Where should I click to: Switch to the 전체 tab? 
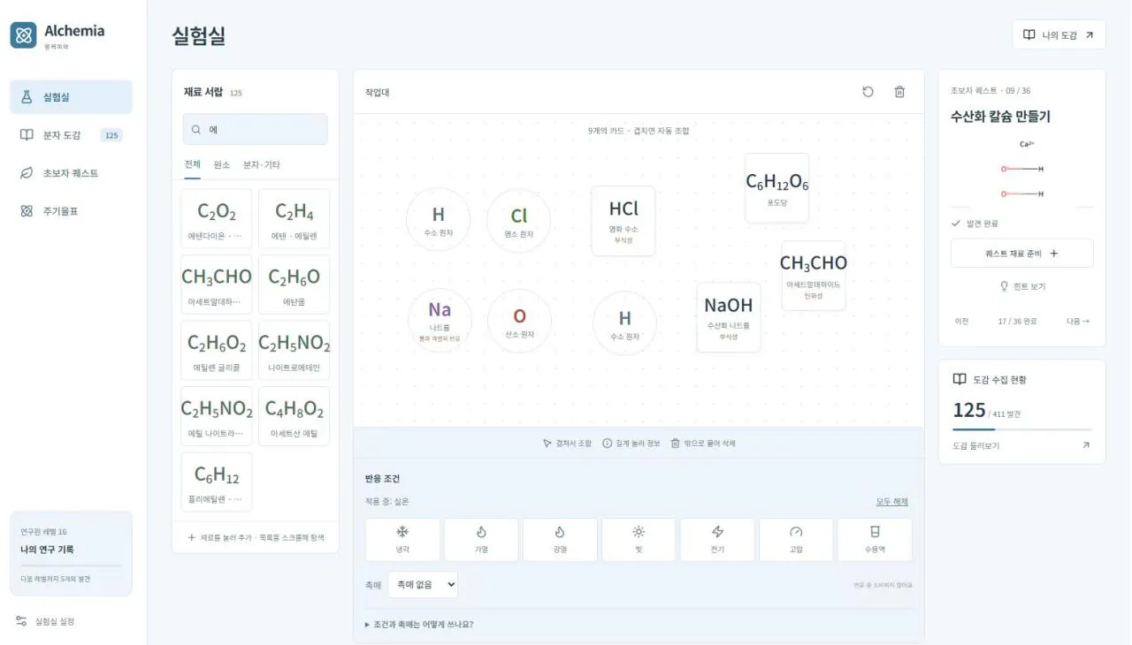click(x=192, y=165)
